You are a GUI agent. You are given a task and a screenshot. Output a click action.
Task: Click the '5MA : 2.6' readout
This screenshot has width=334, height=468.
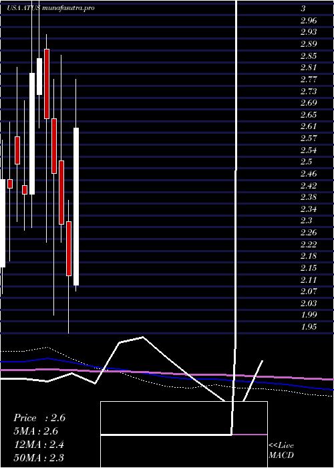36,431
